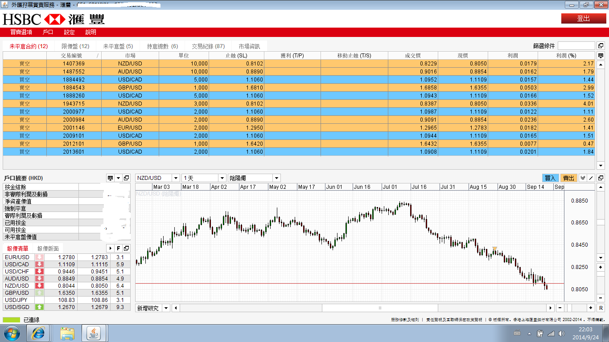
Task: Switch to the 交易紀錄 (87) tab
Action: tap(208, 46)
